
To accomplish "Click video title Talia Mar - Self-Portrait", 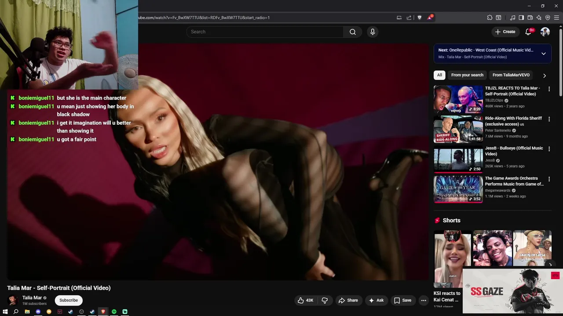I will [x=59, y=288].
